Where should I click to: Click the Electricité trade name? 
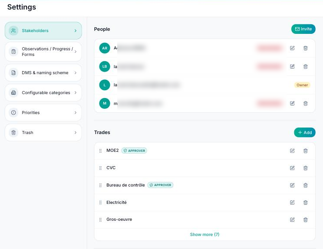[116, 202]
